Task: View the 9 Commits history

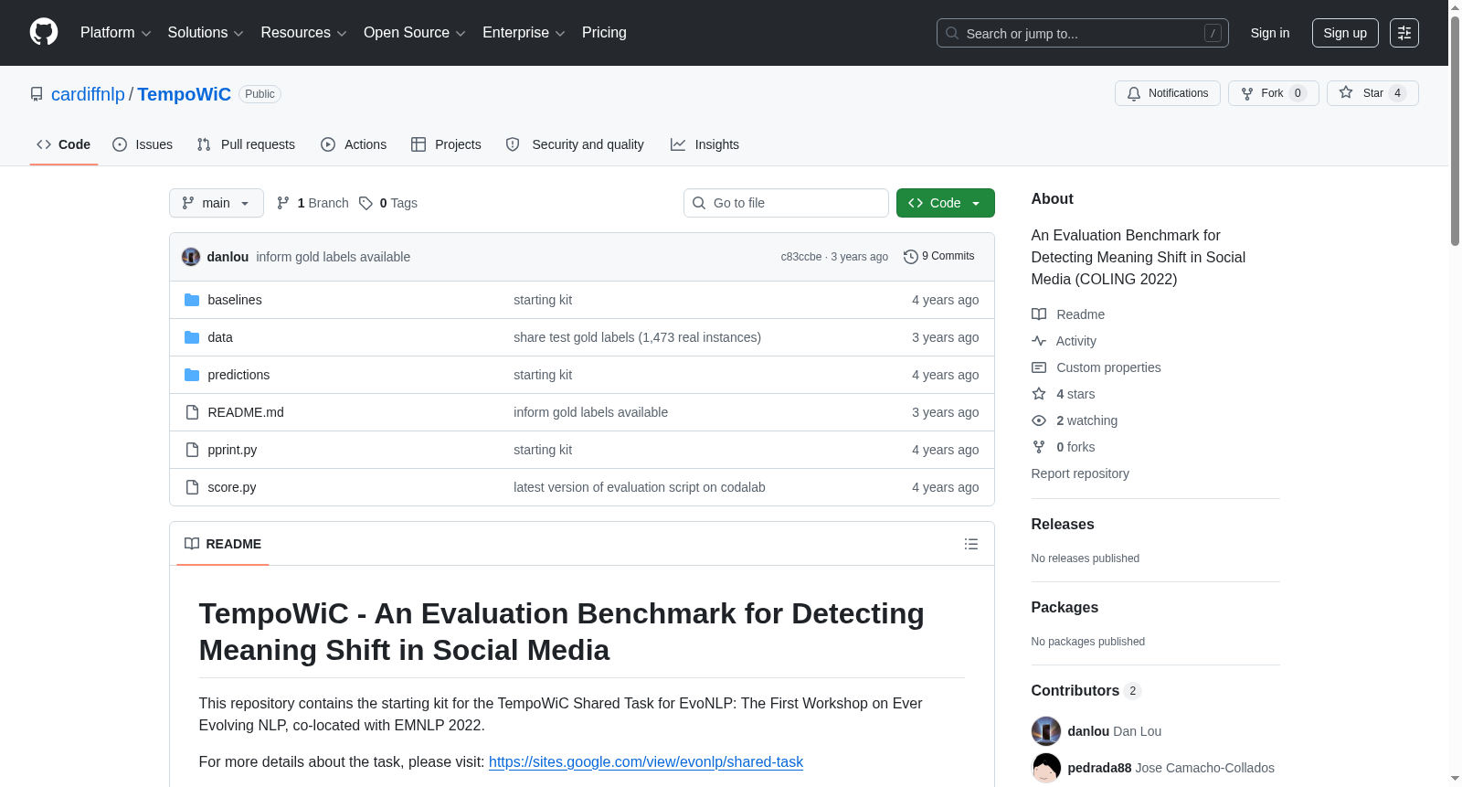Action: coord(939,257)
